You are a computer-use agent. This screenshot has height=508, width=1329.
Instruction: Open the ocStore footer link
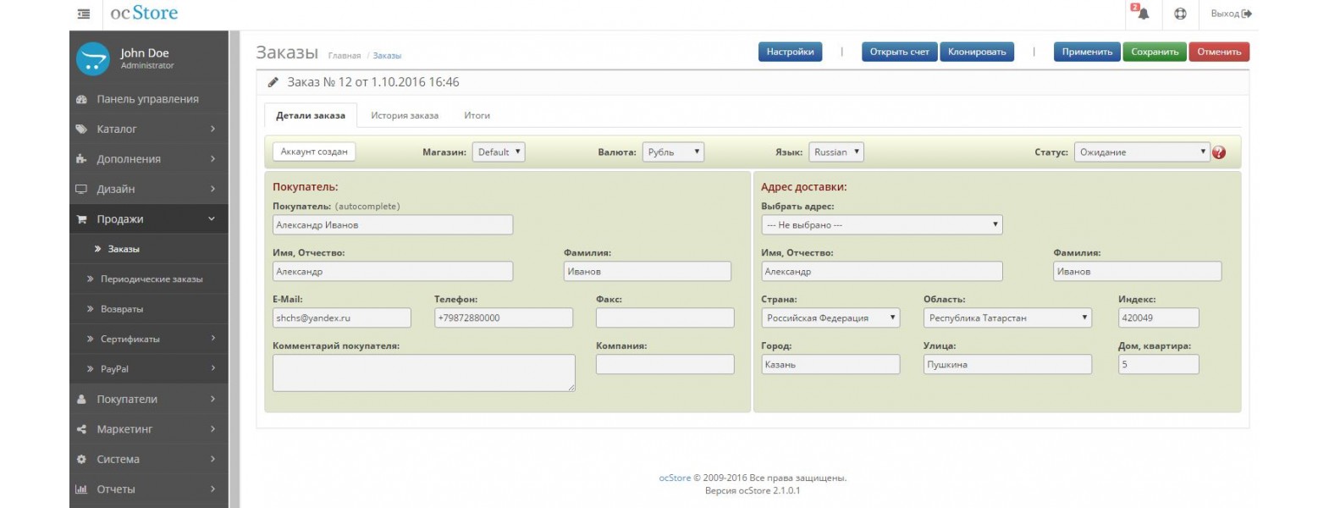675,478
